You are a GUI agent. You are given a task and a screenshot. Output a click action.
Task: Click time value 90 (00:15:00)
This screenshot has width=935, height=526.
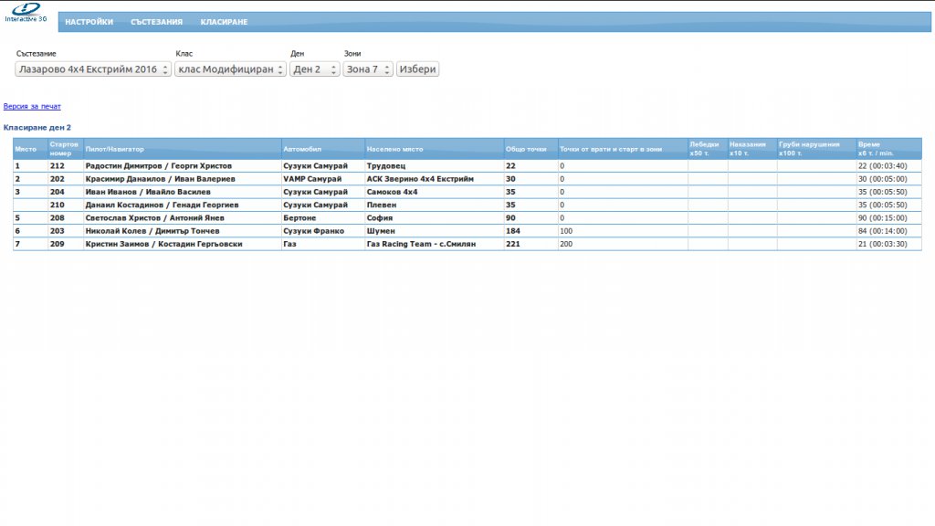click(883, 218)
